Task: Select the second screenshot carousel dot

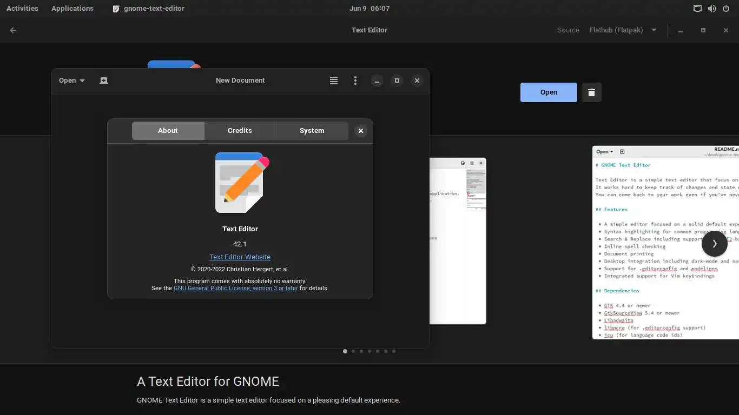Action: tap(353, 351)
